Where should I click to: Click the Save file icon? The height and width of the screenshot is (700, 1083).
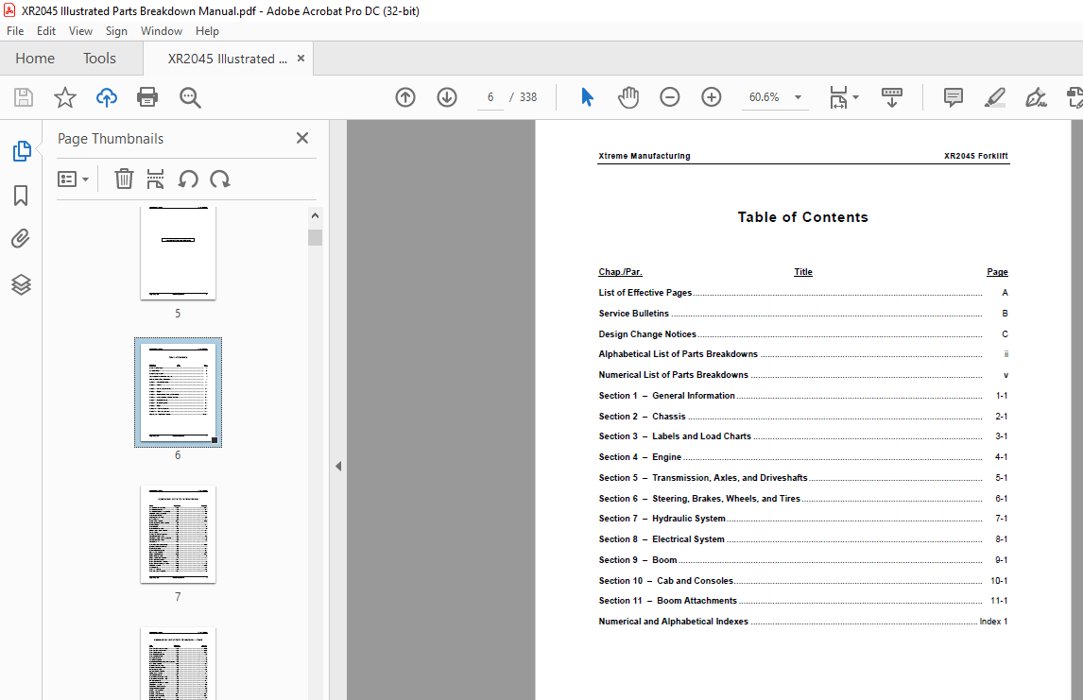[24, 97]
